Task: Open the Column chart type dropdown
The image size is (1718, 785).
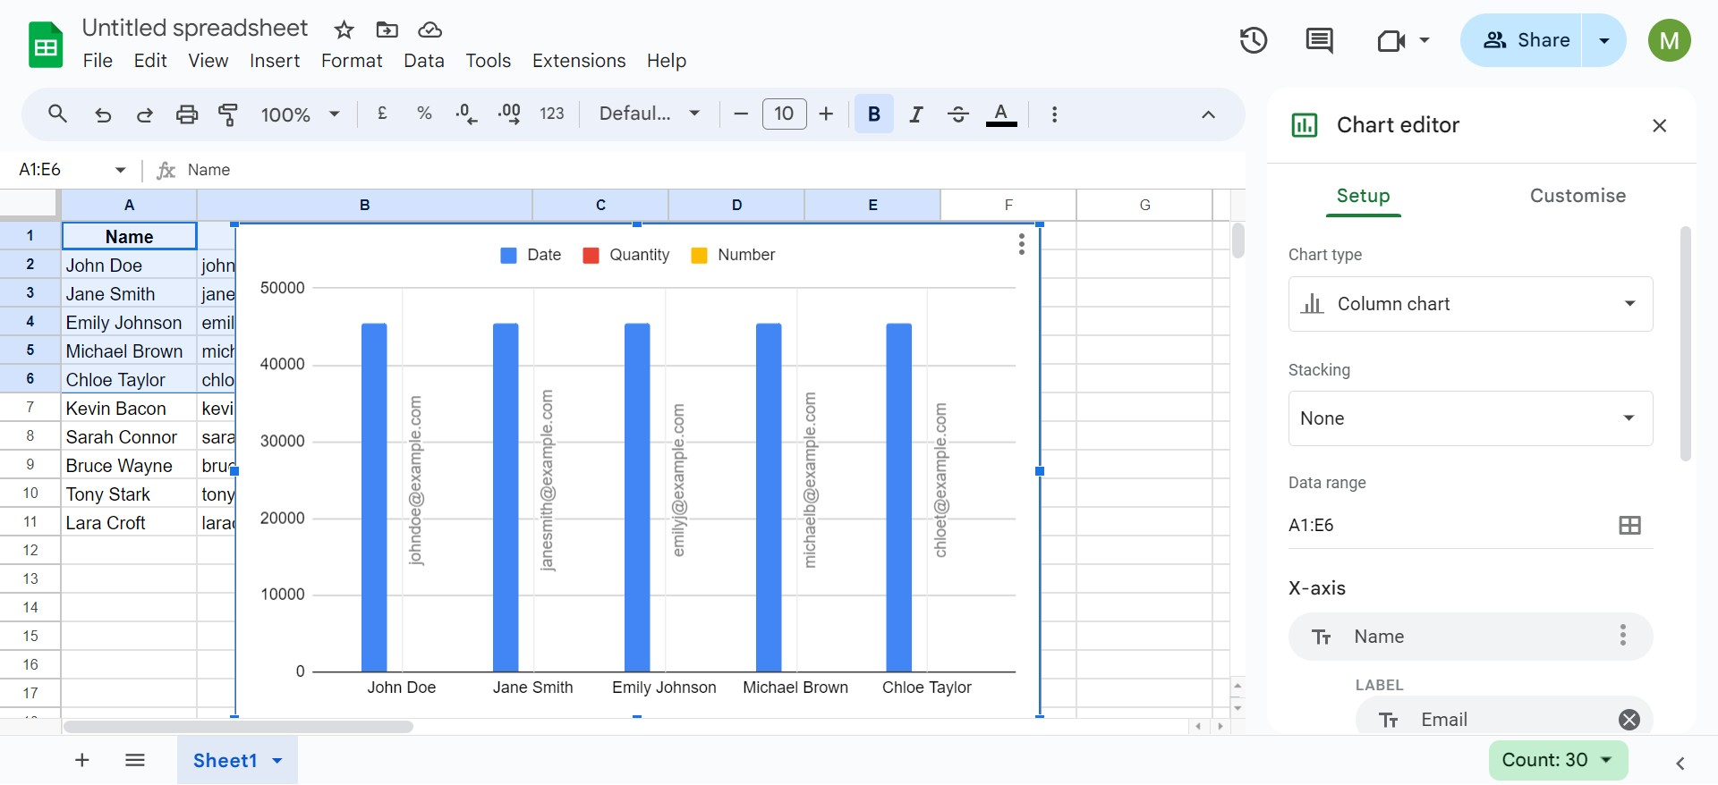Action: [1470, 304]
